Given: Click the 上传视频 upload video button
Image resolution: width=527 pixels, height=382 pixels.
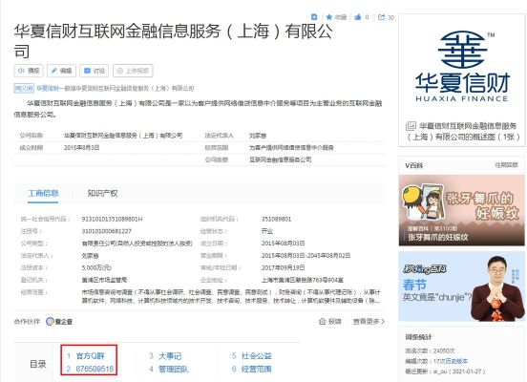Looking at the screenshot, I should 133,71.
